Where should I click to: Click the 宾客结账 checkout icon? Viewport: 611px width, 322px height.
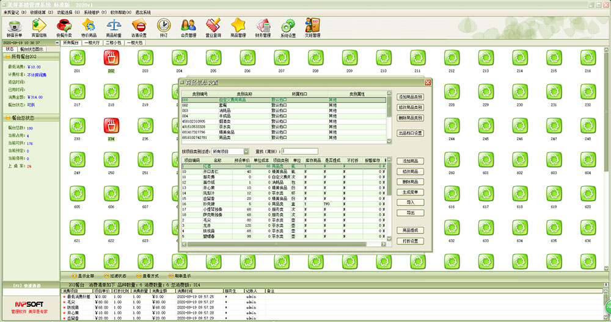coord(39,27)
